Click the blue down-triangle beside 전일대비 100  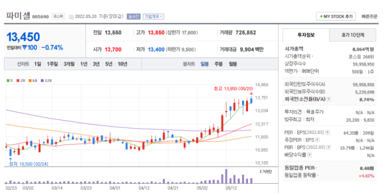[24, 48]
